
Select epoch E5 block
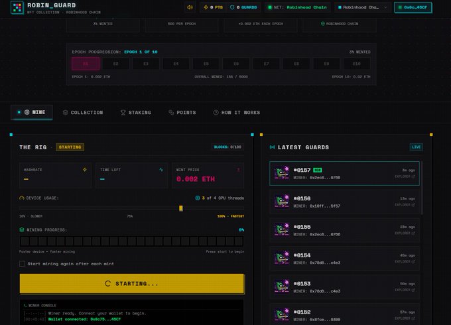pos(206,64)
